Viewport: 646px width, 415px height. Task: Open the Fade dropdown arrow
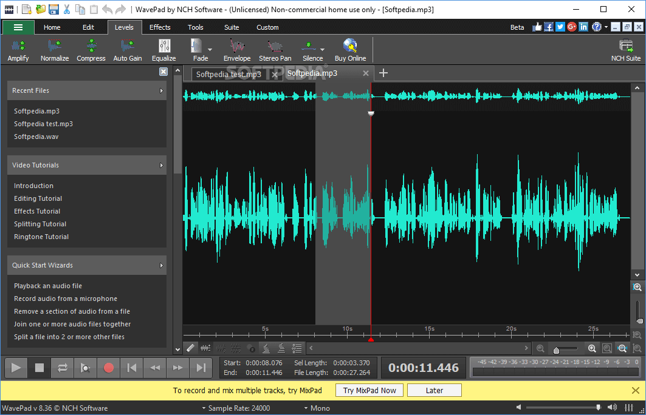(x=210, y=50)
